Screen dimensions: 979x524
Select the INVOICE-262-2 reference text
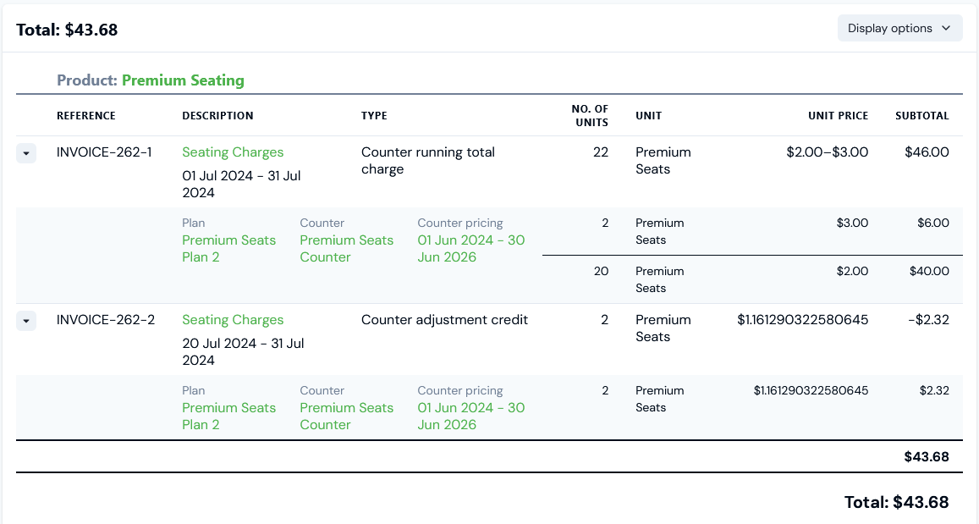(105, 320)
